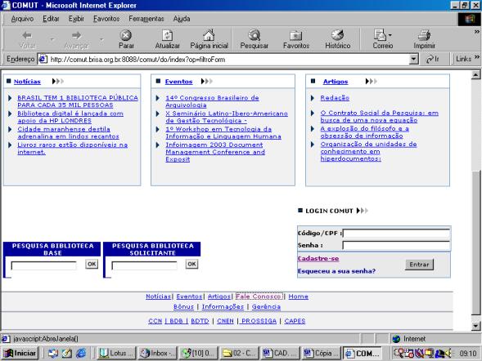The height and width of the screenshot is (361, 482).
Task: Open X Seminário Latino-Ibero-Americano link
Action: coord(227,117)
